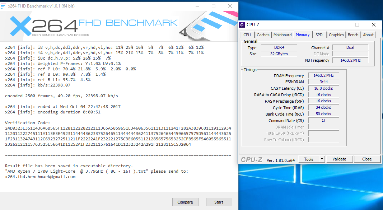Click the Close button in CPU-Z

(x=367, y=159)
